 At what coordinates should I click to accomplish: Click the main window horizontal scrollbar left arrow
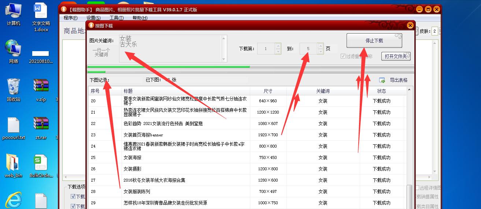(x=66, y=177)
